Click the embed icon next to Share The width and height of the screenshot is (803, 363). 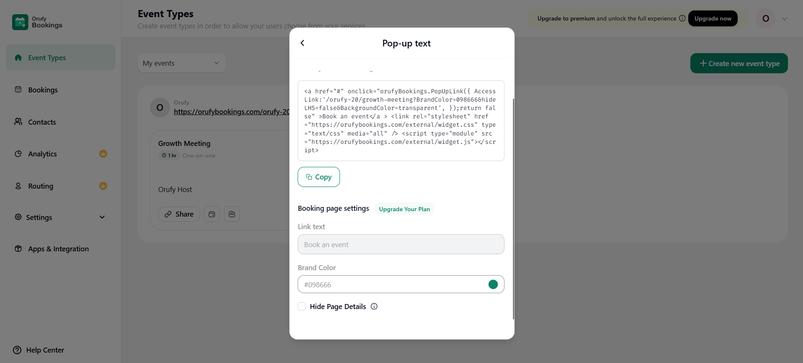232,214
